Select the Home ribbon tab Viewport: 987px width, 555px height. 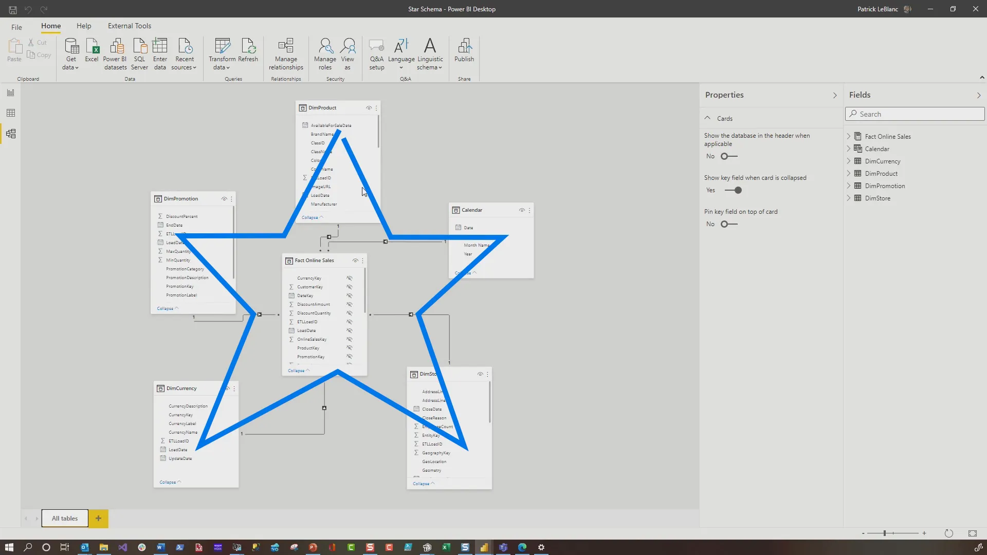coord(51,26)
